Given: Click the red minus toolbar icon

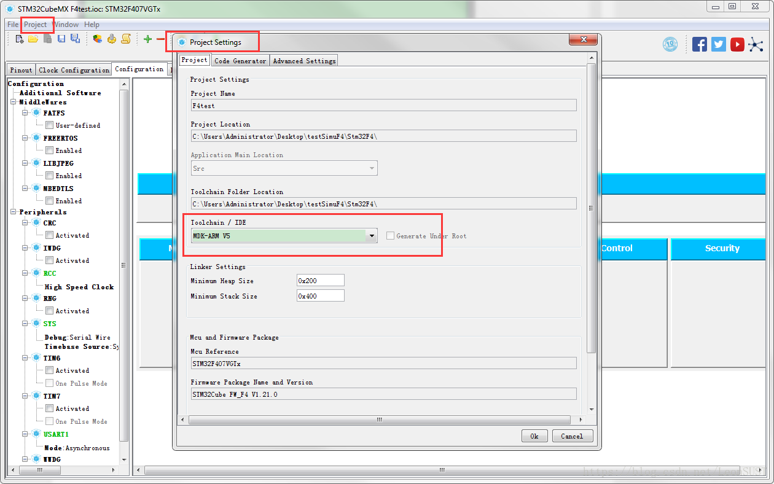Looking at the screenshot, I should click(161, 39).
